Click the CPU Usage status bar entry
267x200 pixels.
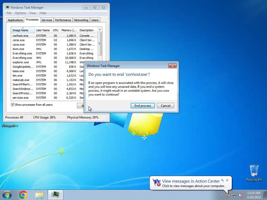coord(44,117)
